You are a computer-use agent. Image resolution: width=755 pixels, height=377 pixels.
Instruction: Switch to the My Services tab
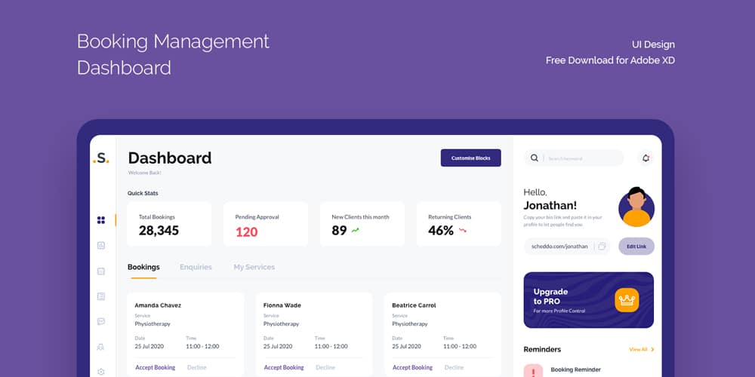coord(254,268)
